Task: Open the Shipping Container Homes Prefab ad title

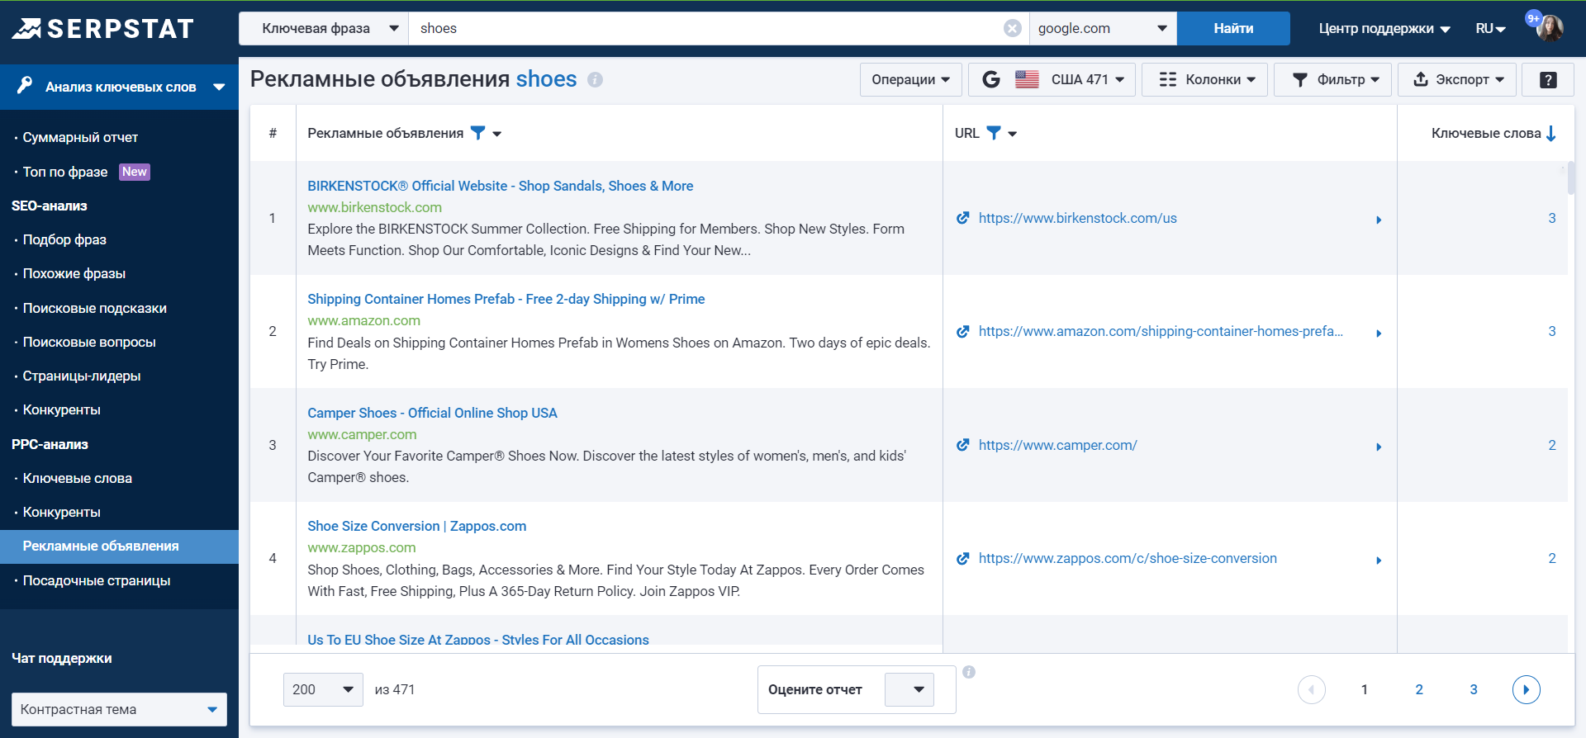Action: 506,299
